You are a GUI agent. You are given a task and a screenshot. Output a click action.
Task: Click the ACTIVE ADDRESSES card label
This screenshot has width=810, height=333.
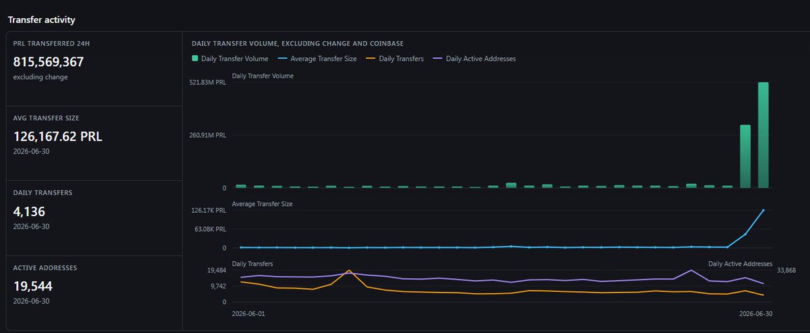click(45, 267)
